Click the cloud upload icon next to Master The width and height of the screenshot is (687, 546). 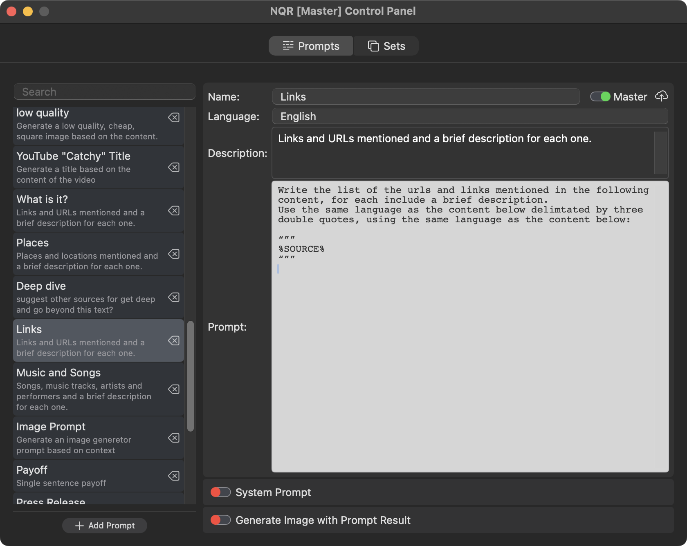[x=661, y=96]
